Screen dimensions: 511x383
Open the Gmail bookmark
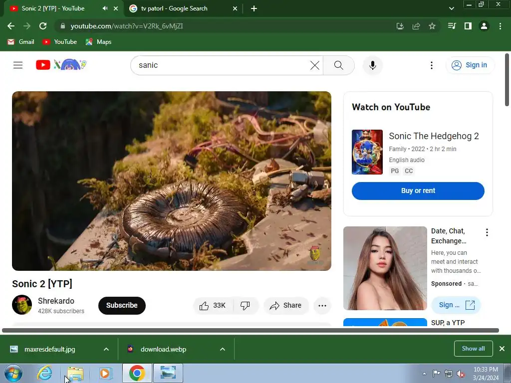(x=21, y=42)
